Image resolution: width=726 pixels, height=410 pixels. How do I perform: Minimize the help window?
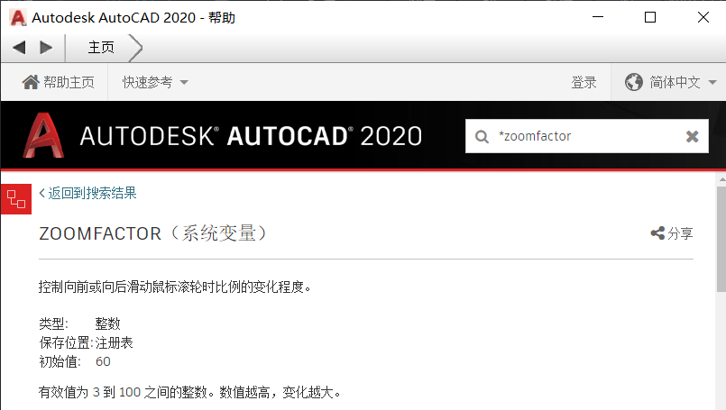[x=598, y=18]
